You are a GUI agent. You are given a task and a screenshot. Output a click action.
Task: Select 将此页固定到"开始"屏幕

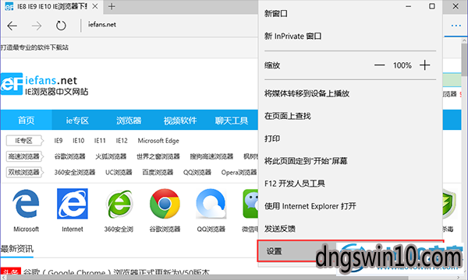[x=350, y=161]
